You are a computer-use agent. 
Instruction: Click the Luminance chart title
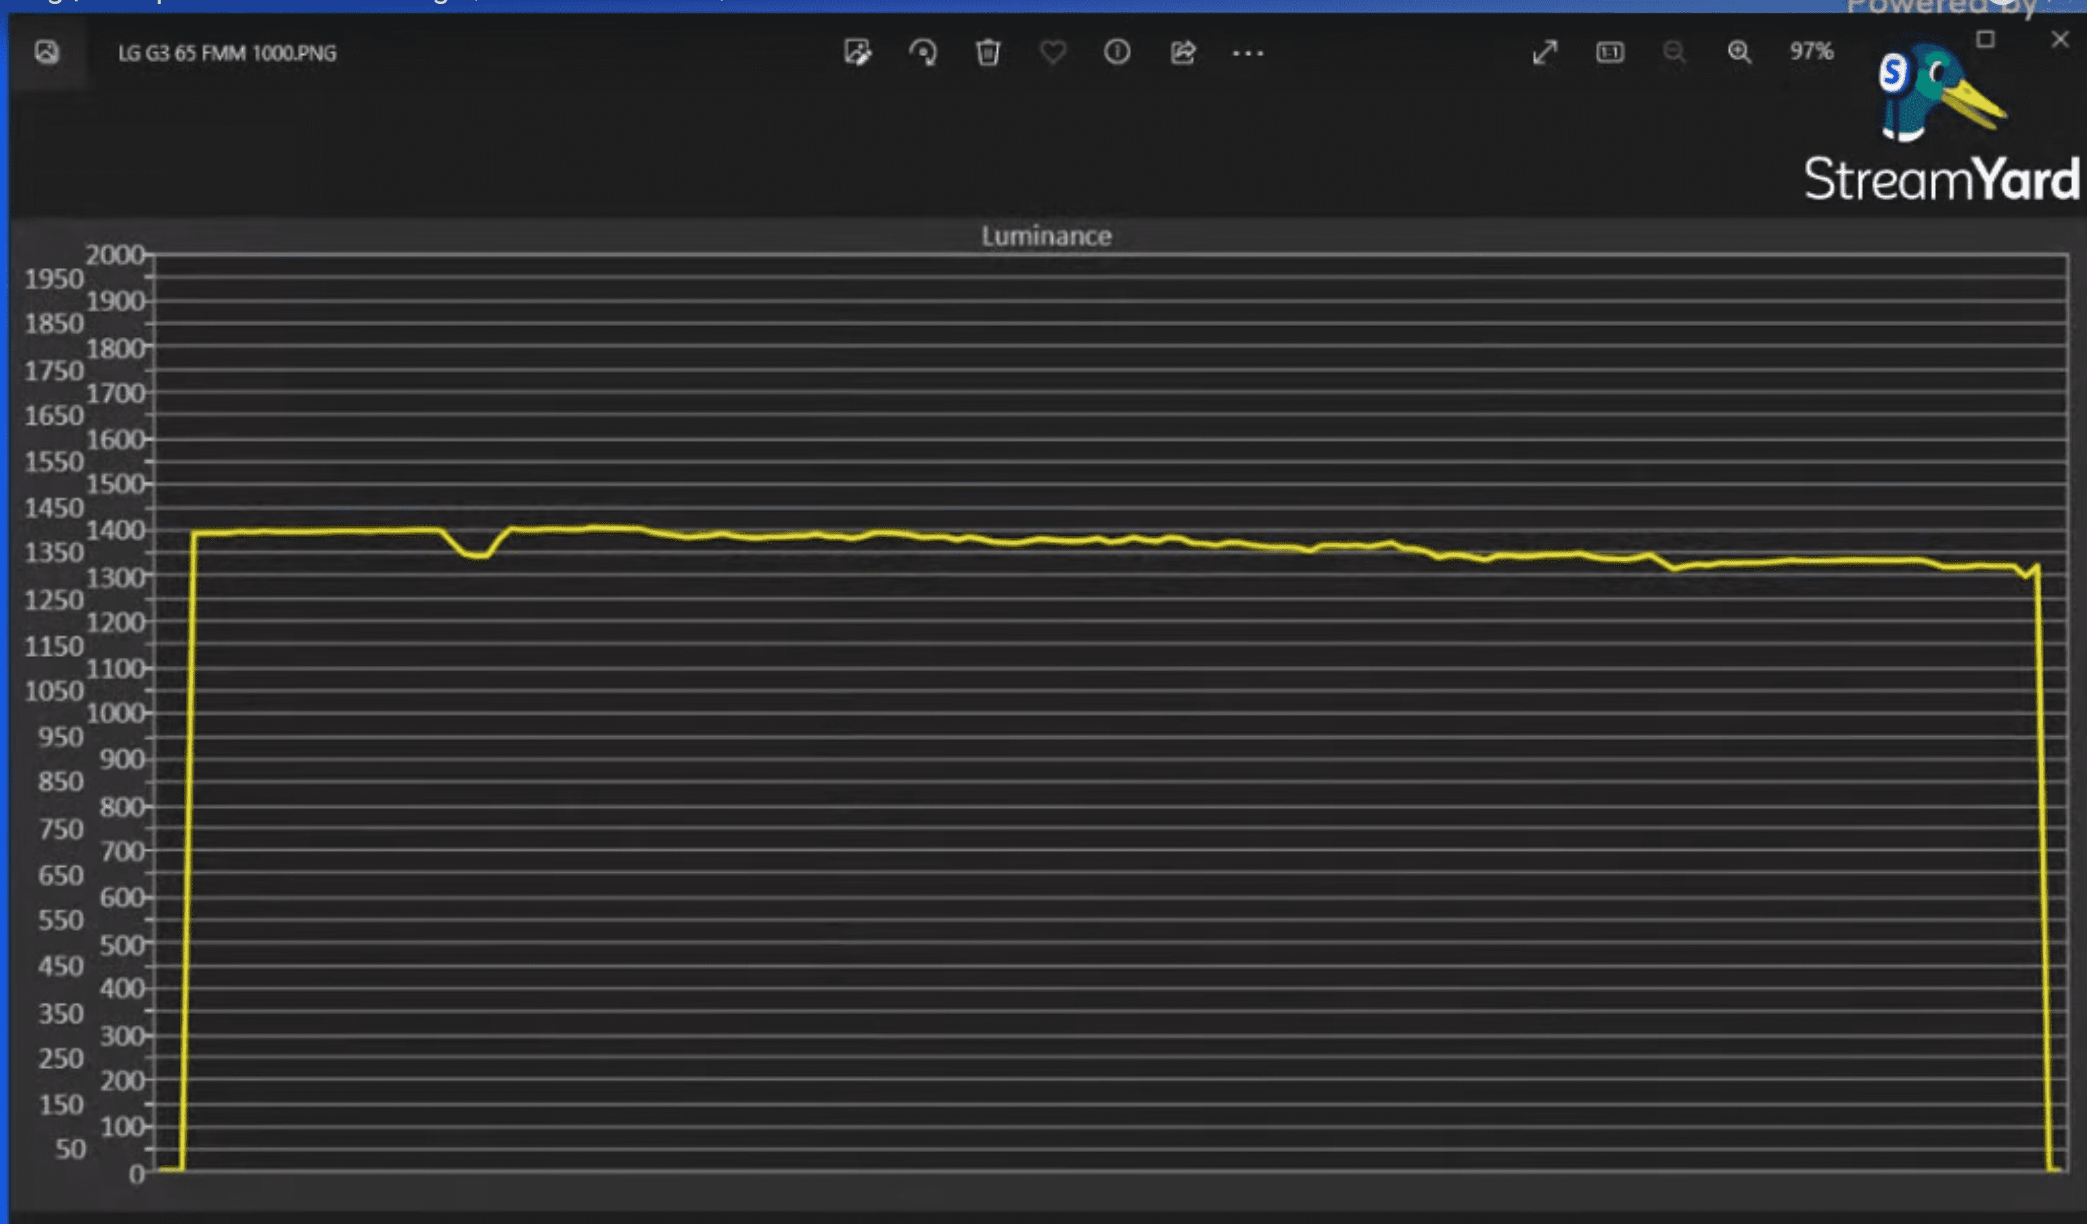tap(1046, 236)
